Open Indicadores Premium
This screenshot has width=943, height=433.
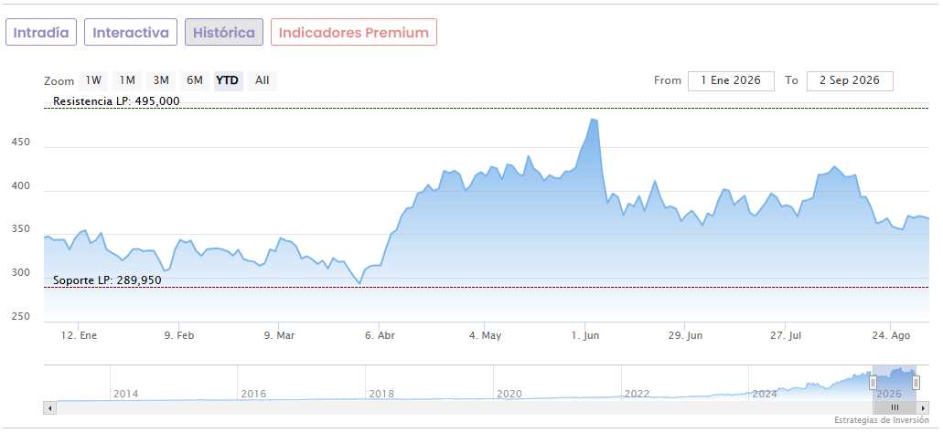(354, 33)
